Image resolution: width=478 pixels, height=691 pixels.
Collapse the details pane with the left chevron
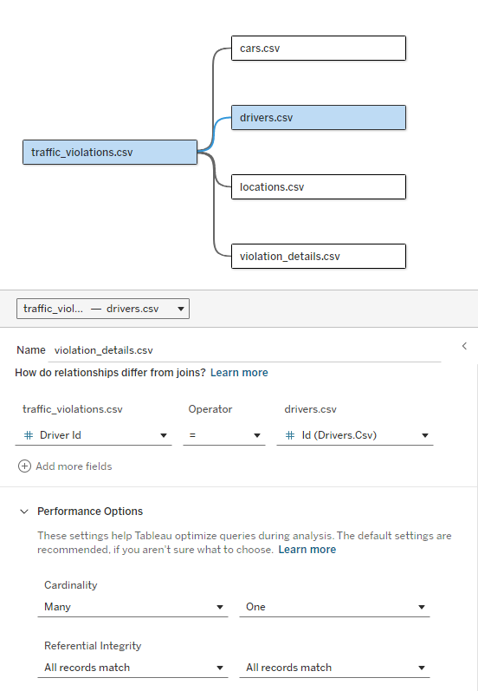[x=464, y=346]
